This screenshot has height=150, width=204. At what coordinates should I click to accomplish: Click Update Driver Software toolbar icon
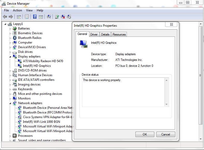pyautogui.click(x=57, y=17)
